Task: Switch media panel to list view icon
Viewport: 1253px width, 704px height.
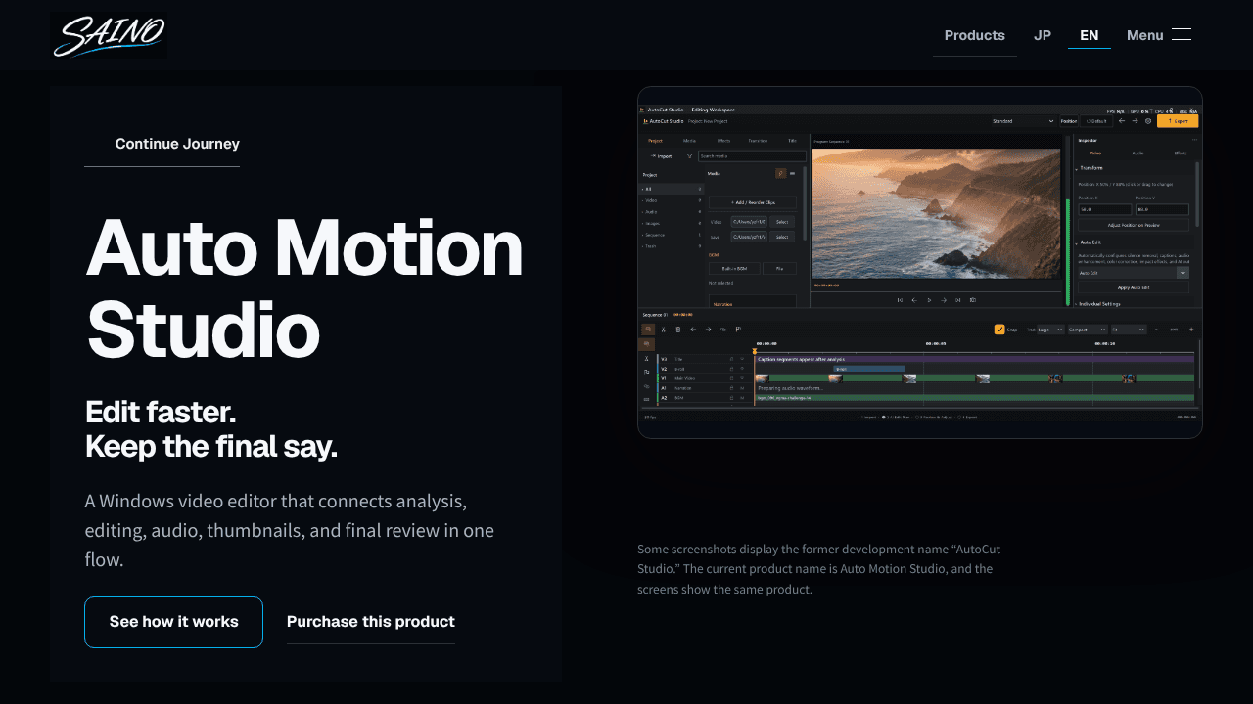Action: click(792, 173)
